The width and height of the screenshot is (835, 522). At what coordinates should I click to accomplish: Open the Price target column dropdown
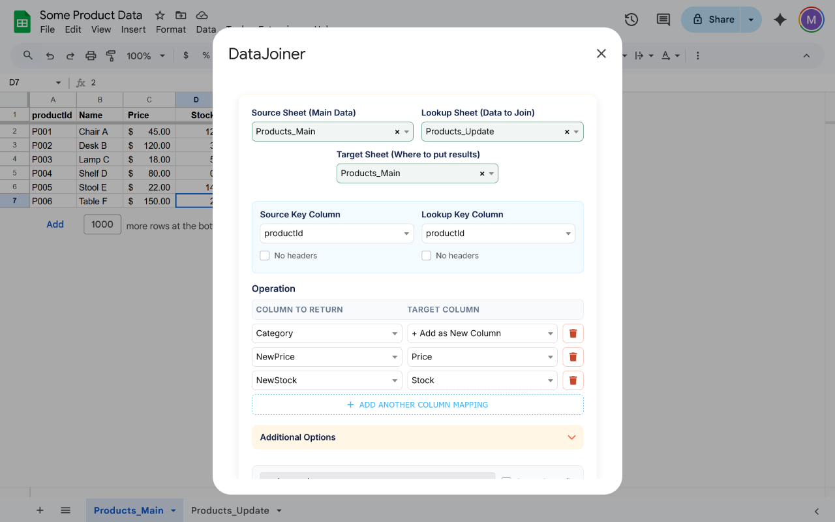(x=482, y=357)
